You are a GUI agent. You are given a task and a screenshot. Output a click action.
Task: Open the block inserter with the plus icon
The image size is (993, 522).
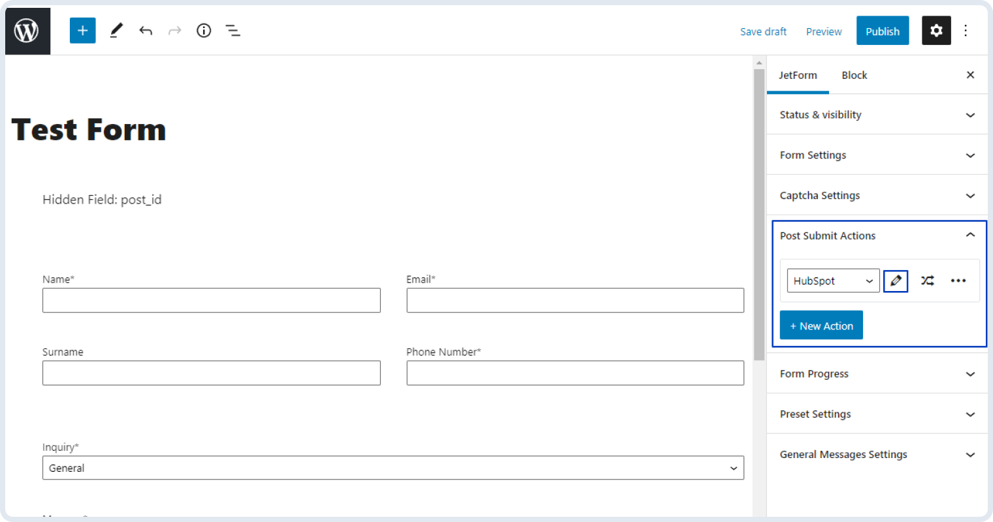82,30
